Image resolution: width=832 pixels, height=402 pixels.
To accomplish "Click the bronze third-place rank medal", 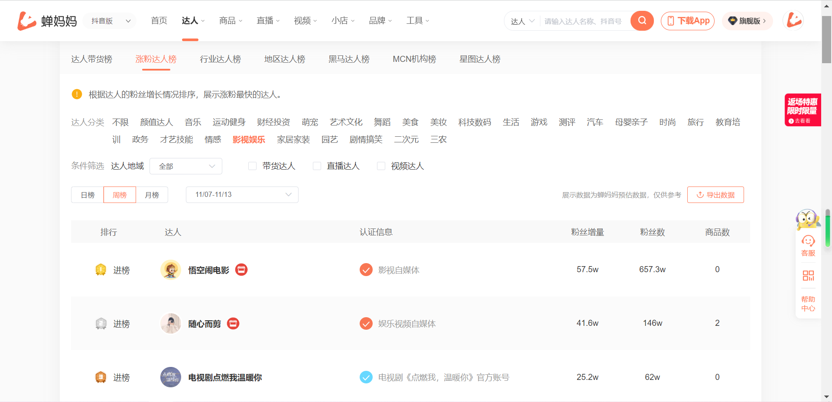I will coord(101,377).
